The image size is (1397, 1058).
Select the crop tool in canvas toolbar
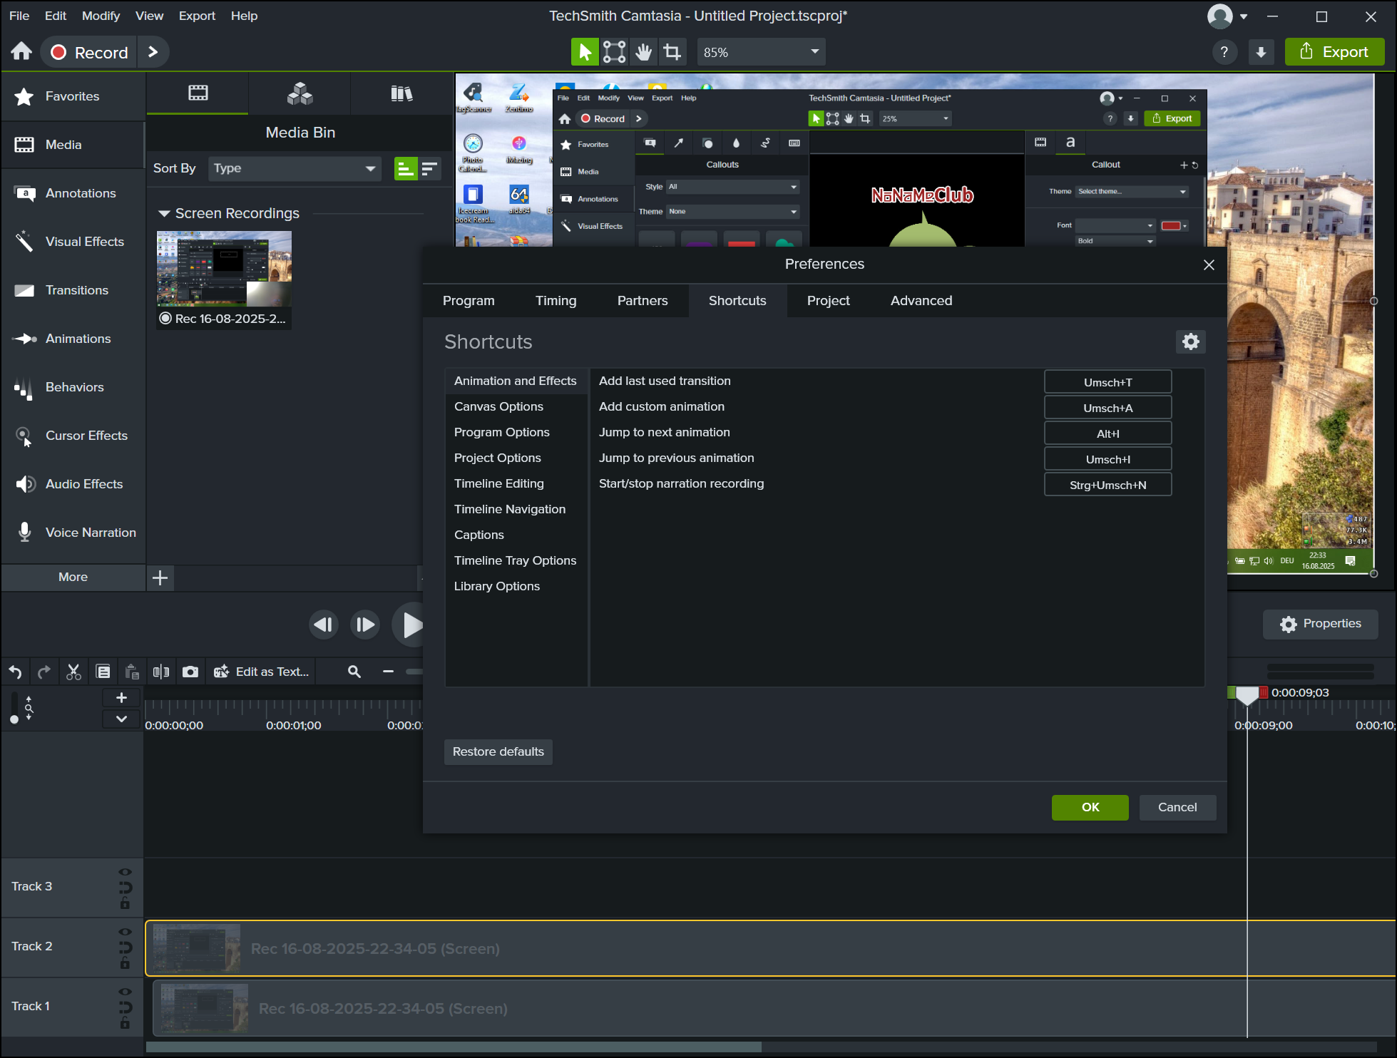[672, 52]
